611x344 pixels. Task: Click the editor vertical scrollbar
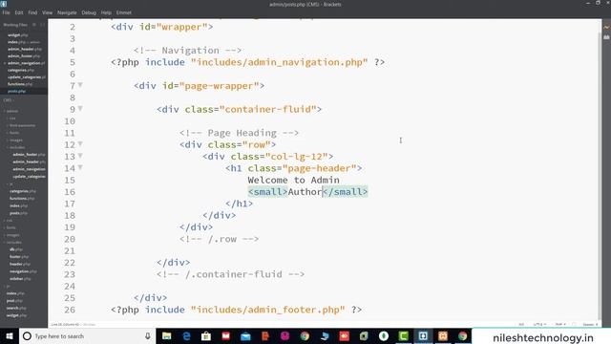tap(600, 176)
